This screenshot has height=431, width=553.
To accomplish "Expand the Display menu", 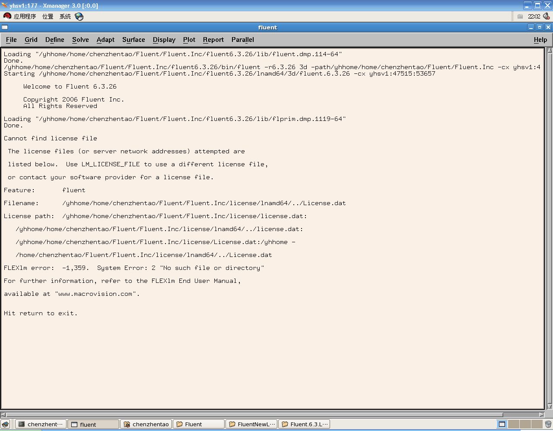I will (164, 40).
